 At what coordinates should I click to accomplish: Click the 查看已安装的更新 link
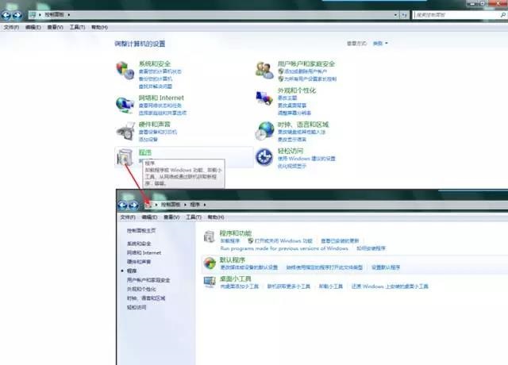click(340, 241)
